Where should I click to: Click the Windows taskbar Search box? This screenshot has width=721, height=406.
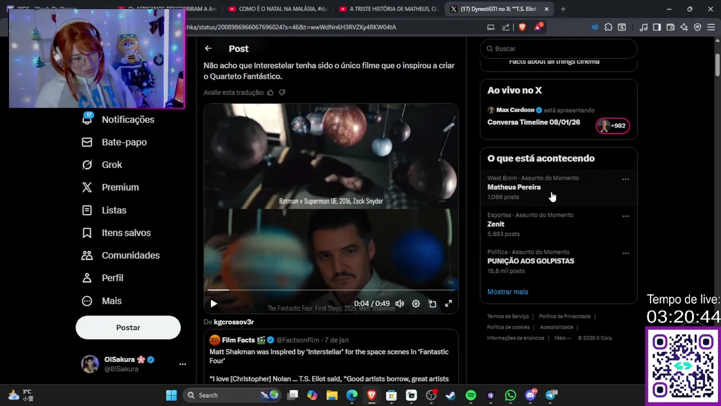[x=232, y=395]
